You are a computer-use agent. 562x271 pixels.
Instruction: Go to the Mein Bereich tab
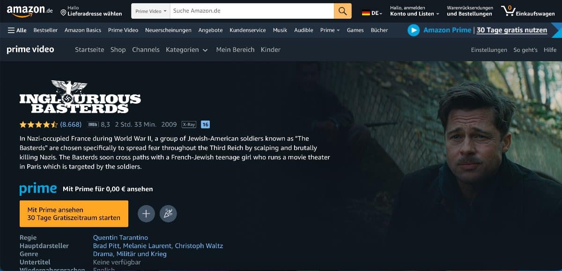point(235,50)
